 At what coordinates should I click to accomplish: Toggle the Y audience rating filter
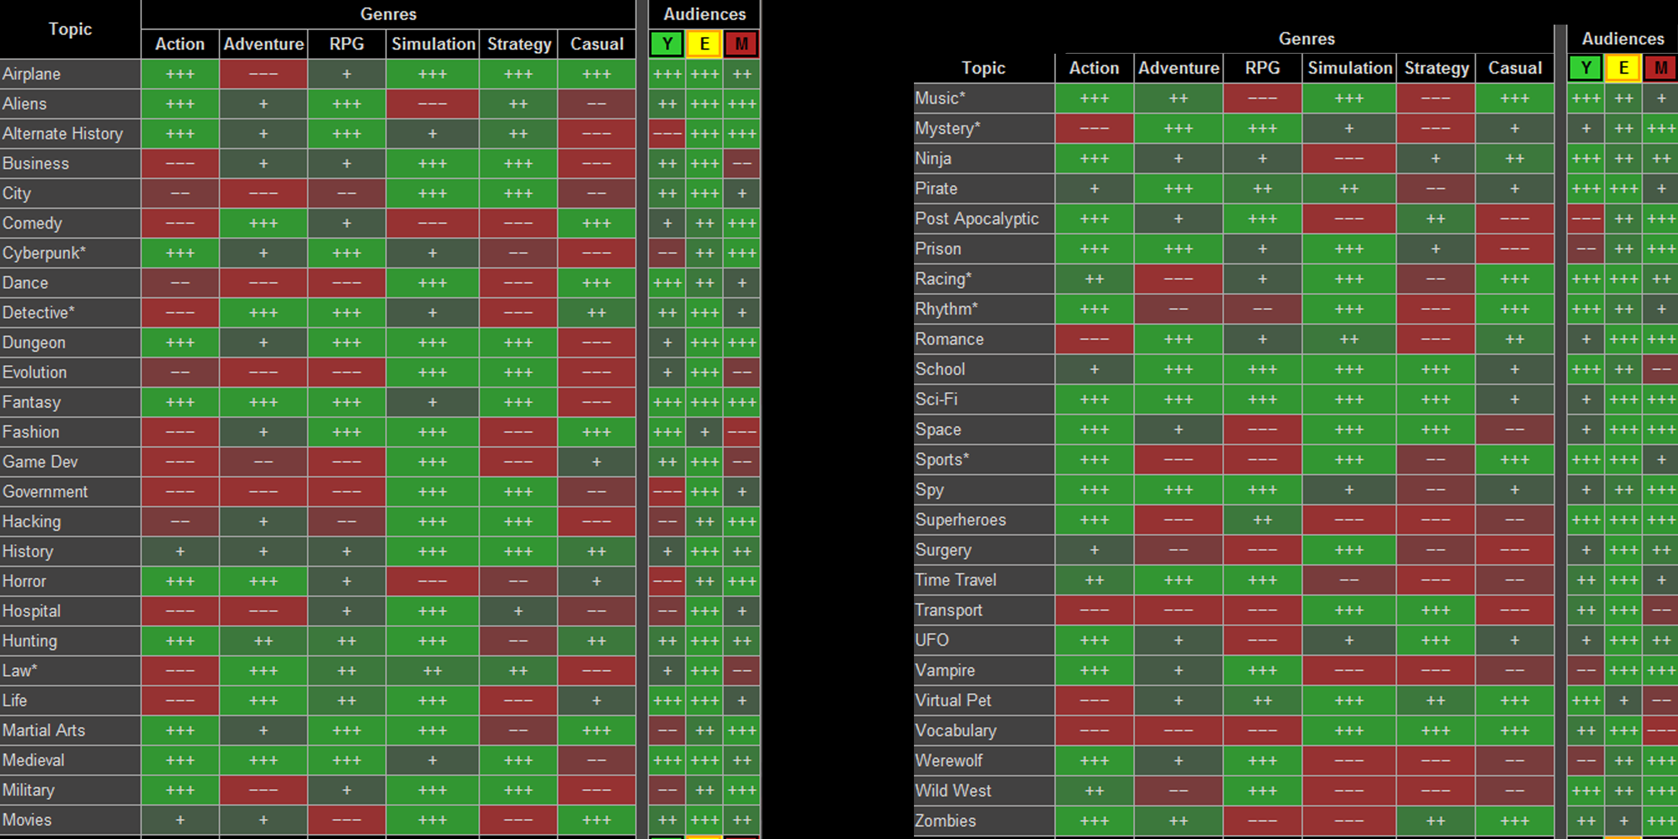coord(664,45)
